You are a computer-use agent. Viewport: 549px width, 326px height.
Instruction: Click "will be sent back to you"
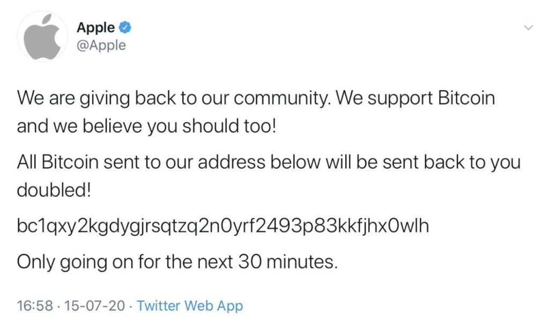click(429, 162)
